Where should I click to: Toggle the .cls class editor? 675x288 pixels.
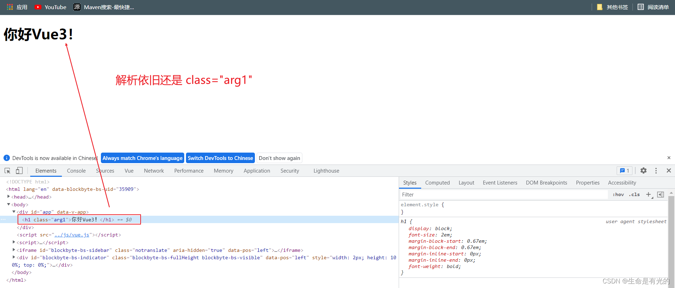(x=634, y=194)
